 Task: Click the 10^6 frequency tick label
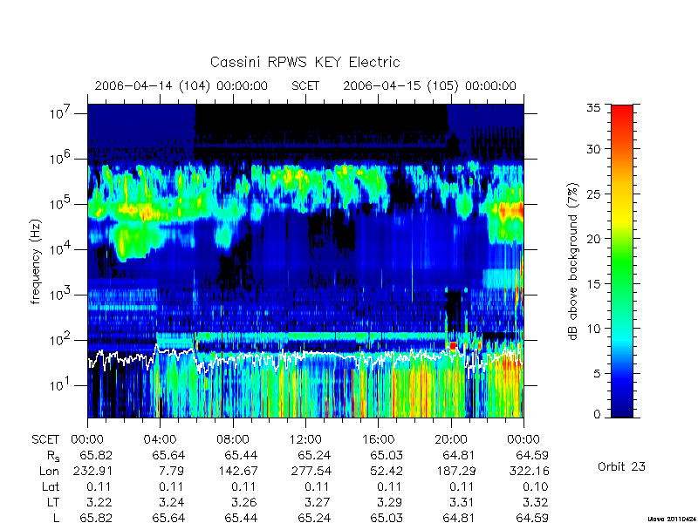tap(60, 159)
